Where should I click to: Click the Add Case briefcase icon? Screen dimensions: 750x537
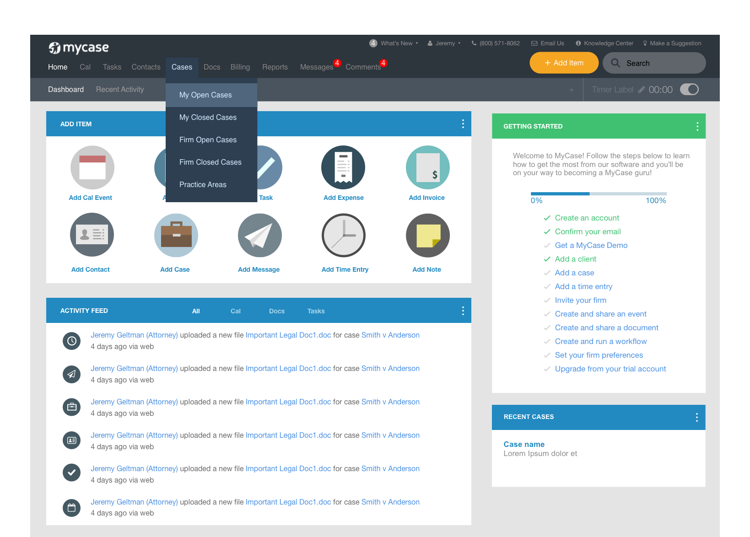(176, 235)
